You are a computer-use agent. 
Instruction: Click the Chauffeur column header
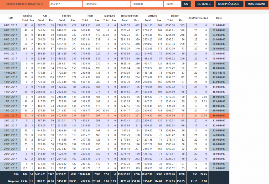(x=193, y=18)
